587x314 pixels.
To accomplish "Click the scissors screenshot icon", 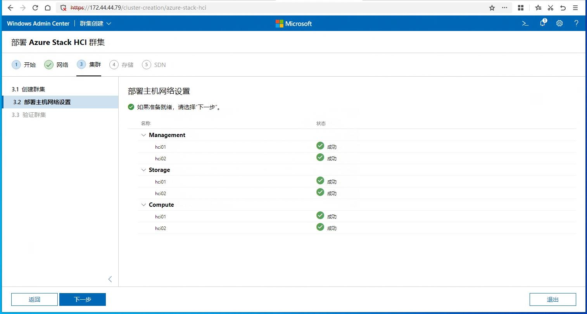I will [551, 8].
